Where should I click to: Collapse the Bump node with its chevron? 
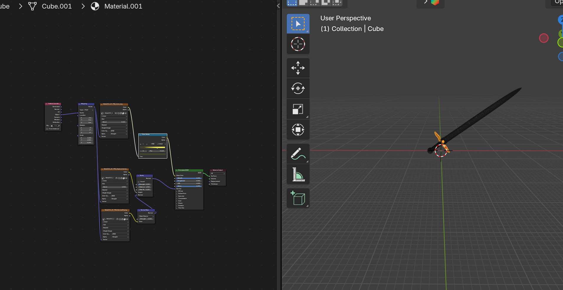138,175
